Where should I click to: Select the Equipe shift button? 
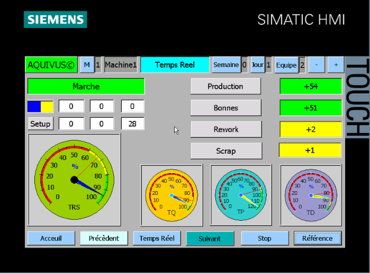pos(286,65)
